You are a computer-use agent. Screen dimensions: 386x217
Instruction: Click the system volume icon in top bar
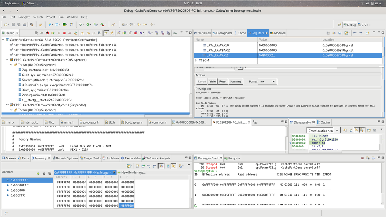(x=367, y=3)
